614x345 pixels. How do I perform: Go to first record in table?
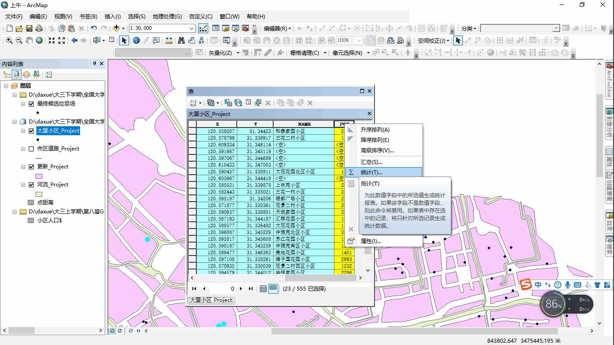click(194, 289)
